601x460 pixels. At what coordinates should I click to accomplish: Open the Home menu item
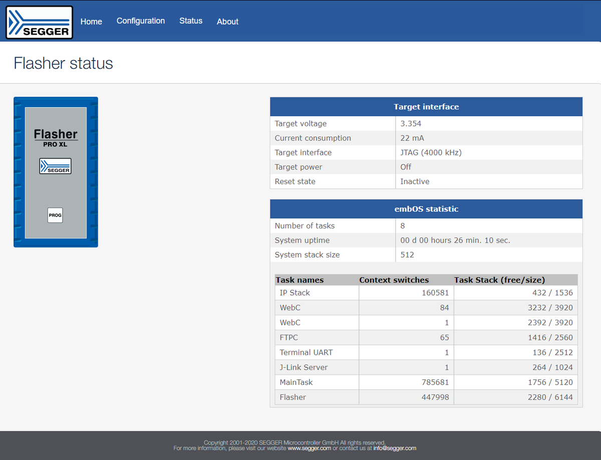coord(91,22)
